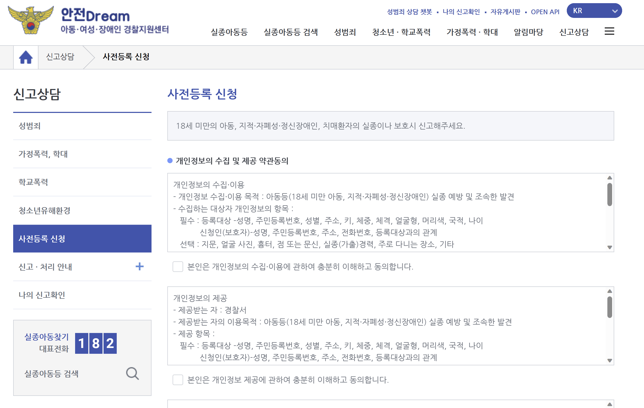Click 성범죄 상담 챗봇 link
The height and width of the screenshot is (408, 644).
click(409, 12)
